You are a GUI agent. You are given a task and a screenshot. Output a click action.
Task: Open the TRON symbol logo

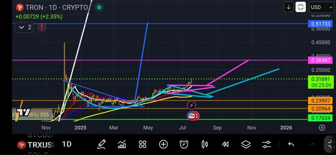coord(20,8)
